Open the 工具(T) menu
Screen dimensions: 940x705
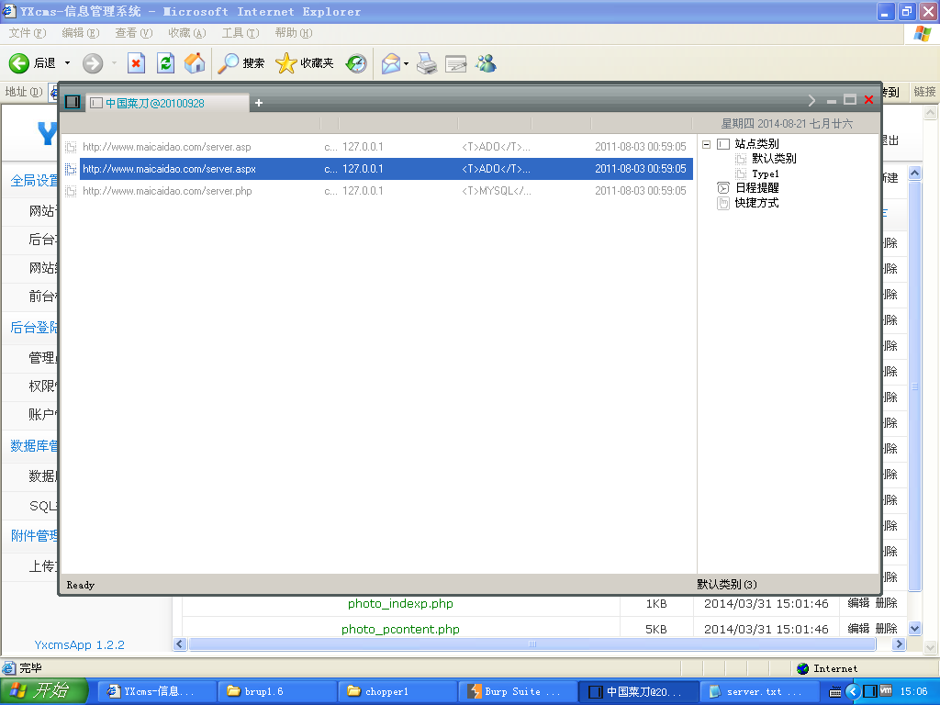[x=241, y=33]
